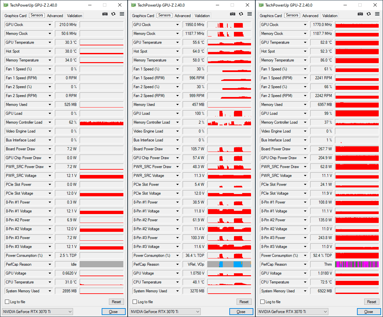383x317 pixels.
Task: Open the Advanced tab in the right window
Action: [310, 16]
